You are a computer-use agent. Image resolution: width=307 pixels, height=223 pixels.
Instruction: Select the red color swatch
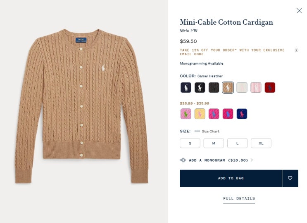click(x=270, y=87)
